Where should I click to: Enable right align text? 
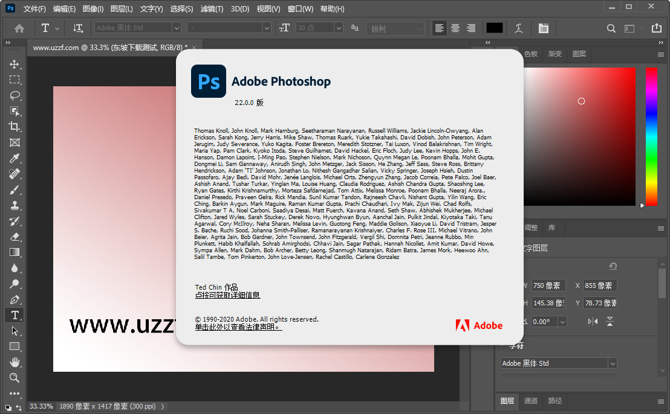click(471, 28)
